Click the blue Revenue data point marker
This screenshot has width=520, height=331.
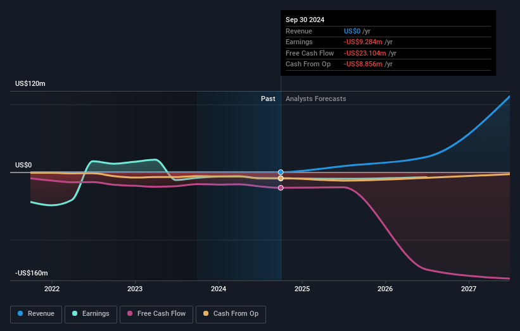pyautogui.click(x=281, y=172)
